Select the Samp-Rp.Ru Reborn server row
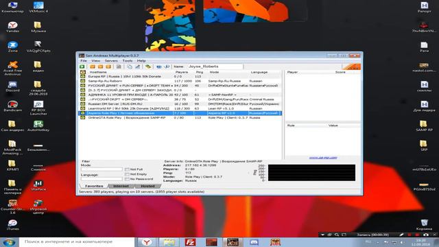 [x=180, y=81]
